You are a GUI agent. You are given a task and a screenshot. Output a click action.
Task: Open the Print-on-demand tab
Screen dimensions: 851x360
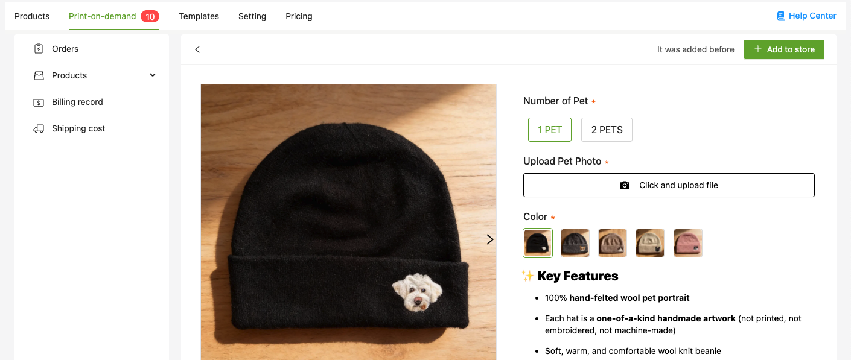102,16
